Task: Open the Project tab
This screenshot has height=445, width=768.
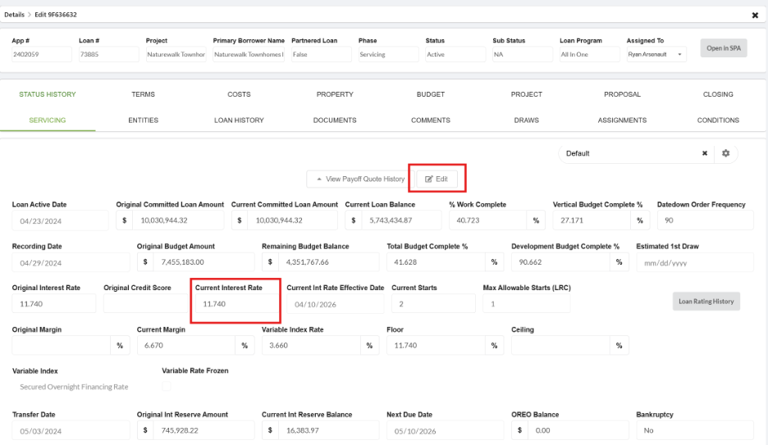Action: 527,94
